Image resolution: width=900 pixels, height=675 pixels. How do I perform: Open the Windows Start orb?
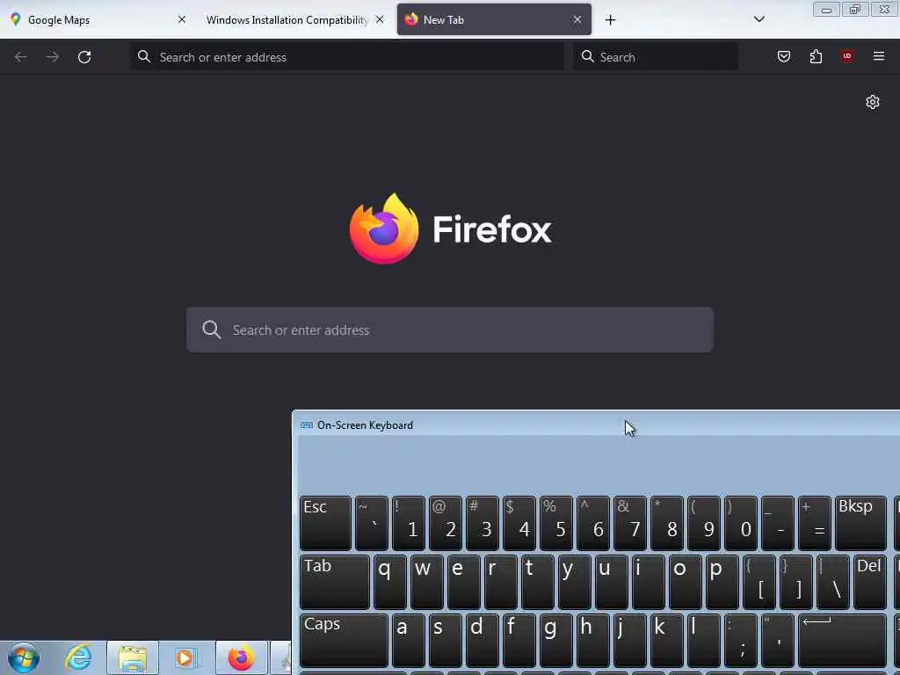pyautogui.click(x=24, y=657)
